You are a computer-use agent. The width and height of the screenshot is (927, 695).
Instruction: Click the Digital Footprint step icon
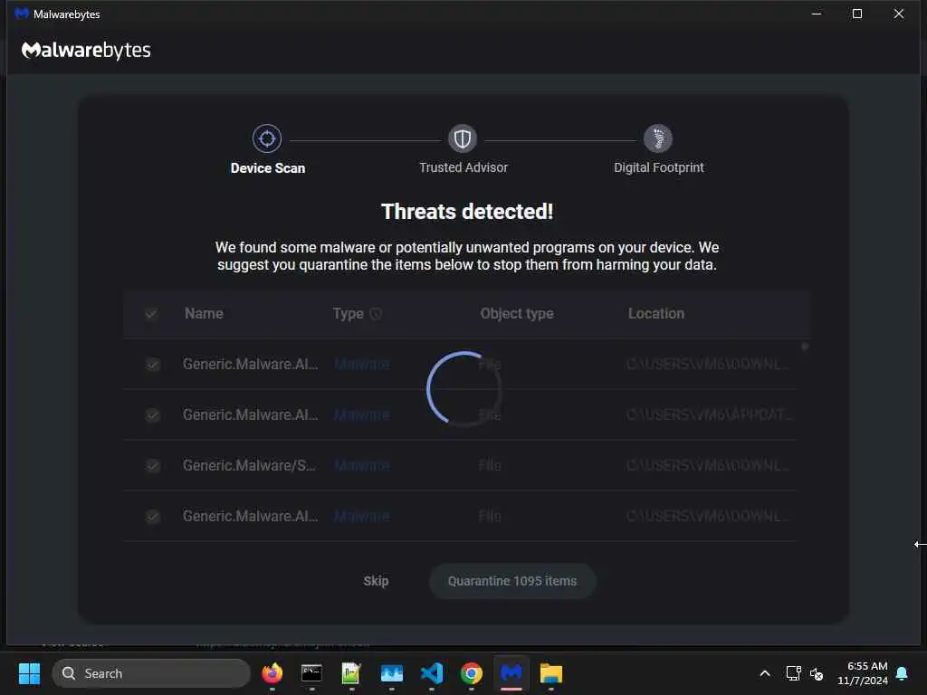coord(658,138)
